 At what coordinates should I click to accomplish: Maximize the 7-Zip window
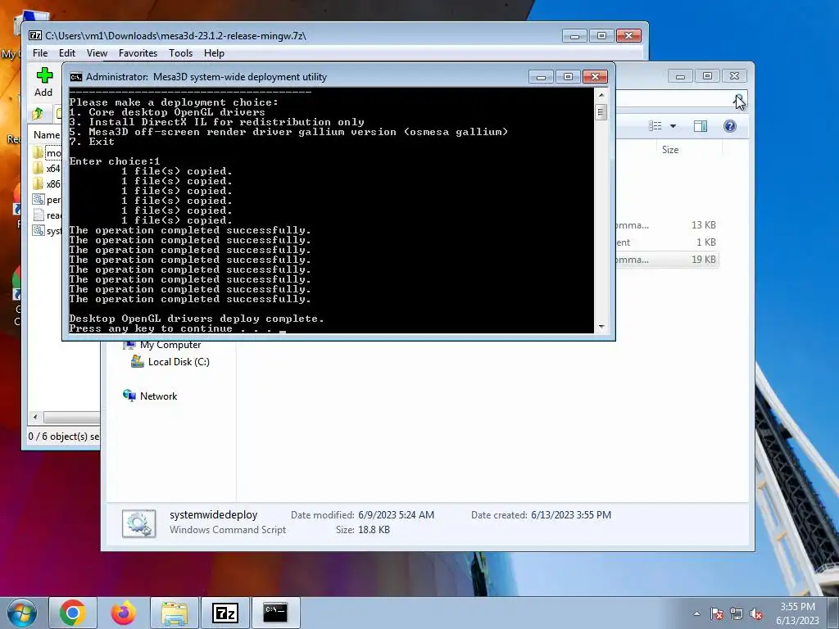point(601,36)
